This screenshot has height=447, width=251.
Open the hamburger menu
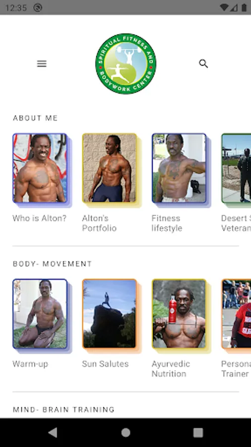click(42, 64)
